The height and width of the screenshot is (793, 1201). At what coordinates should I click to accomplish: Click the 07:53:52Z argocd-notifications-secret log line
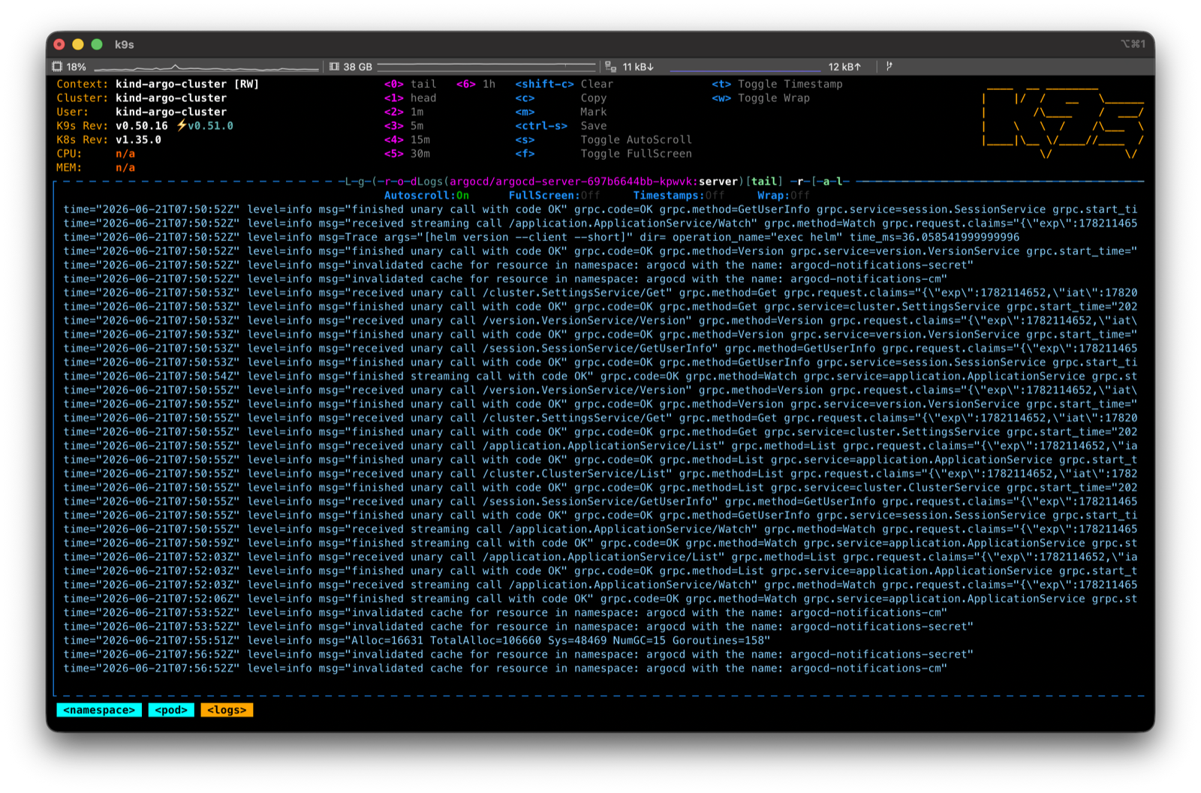pos(518,626)
